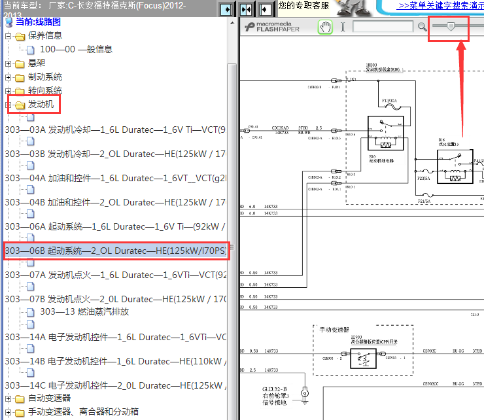The height and width of the screenshot is (420, 484).
Task: Click the 当前:线路图 heading
Action: tap(39, 22)
